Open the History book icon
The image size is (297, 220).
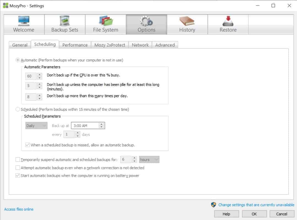(x=187, y=21)
